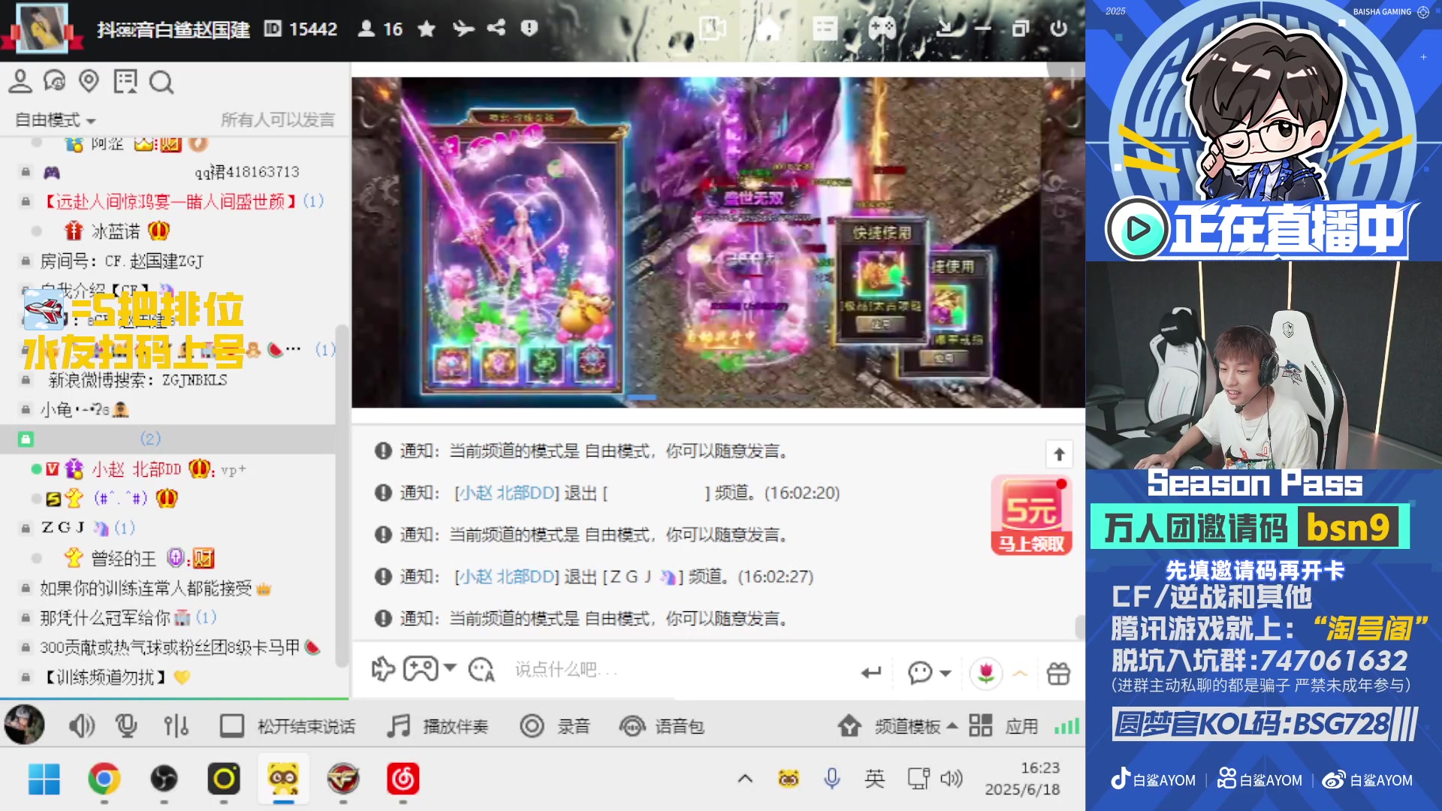Click the location pin icon in left panel
The width and height of the screenshot is (1442, 811).
point(89,81)
